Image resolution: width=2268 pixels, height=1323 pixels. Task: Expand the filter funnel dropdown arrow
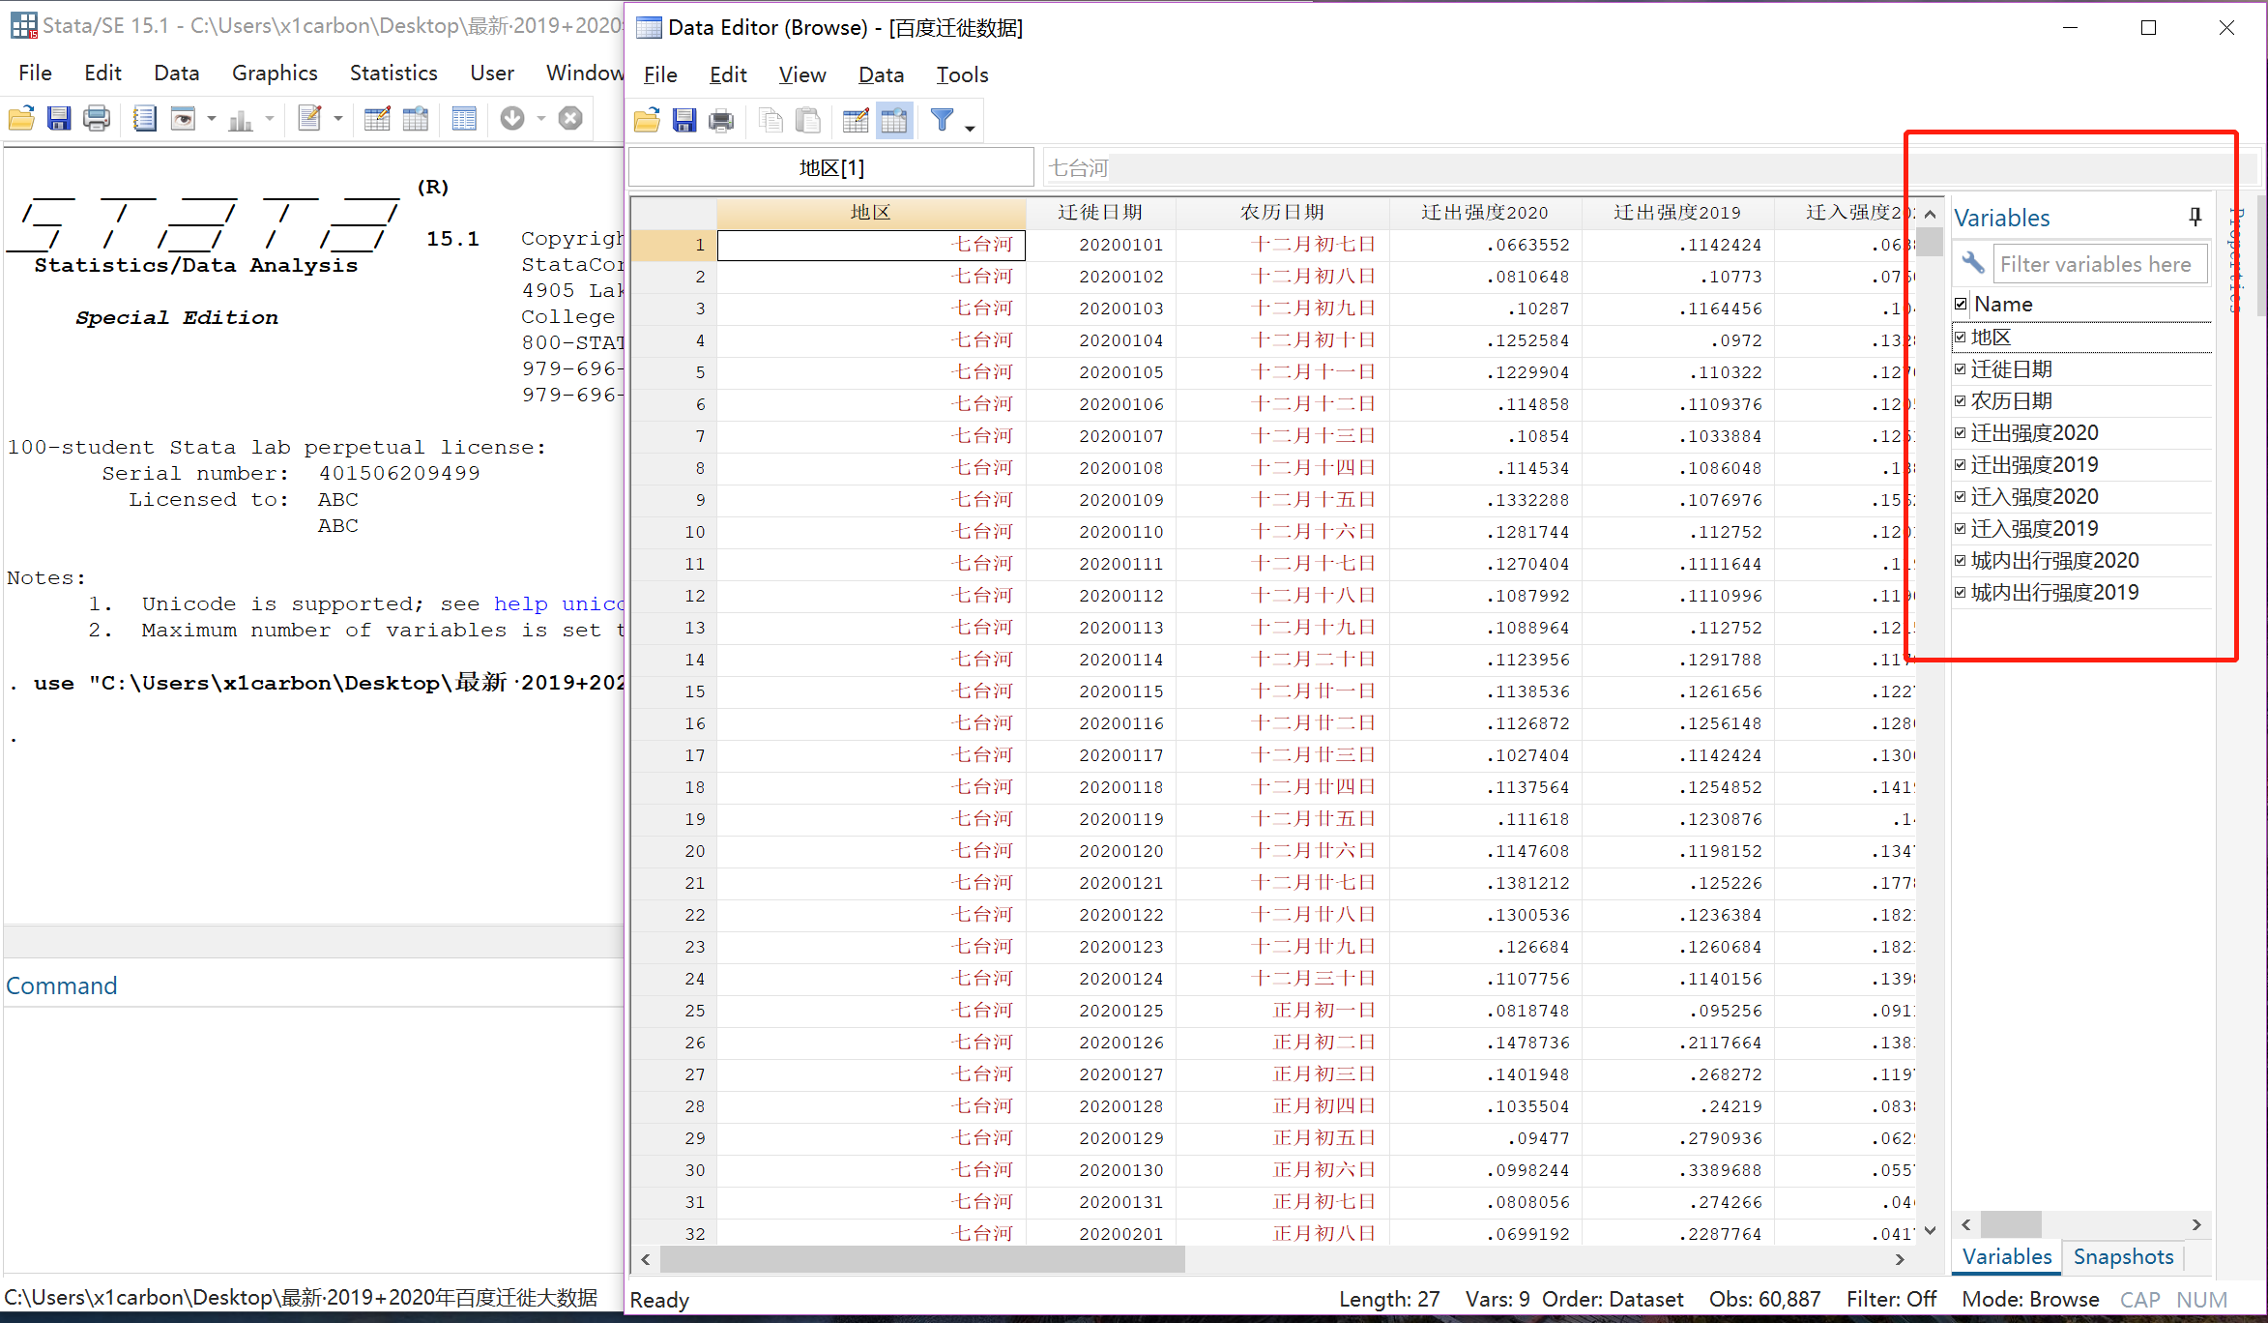pos(970,128)
